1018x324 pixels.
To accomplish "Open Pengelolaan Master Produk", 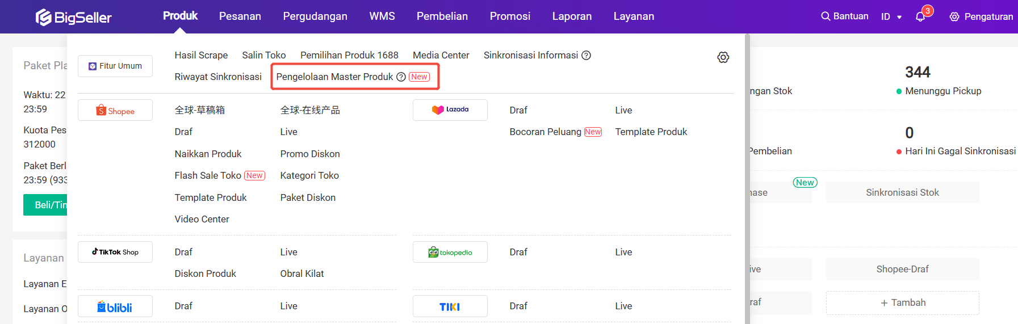I will tap(334, 77).
